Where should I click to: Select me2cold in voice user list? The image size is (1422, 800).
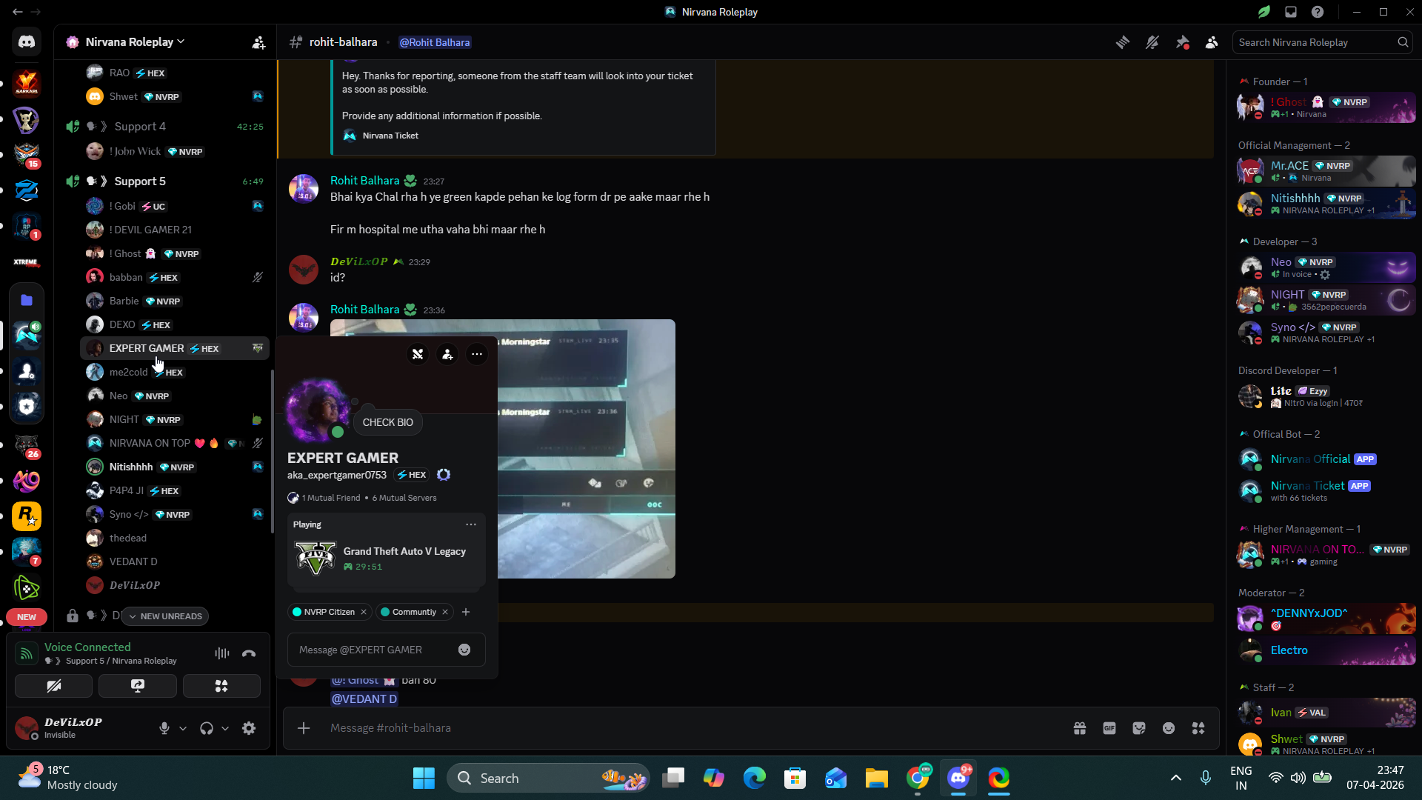pos(174,372)
